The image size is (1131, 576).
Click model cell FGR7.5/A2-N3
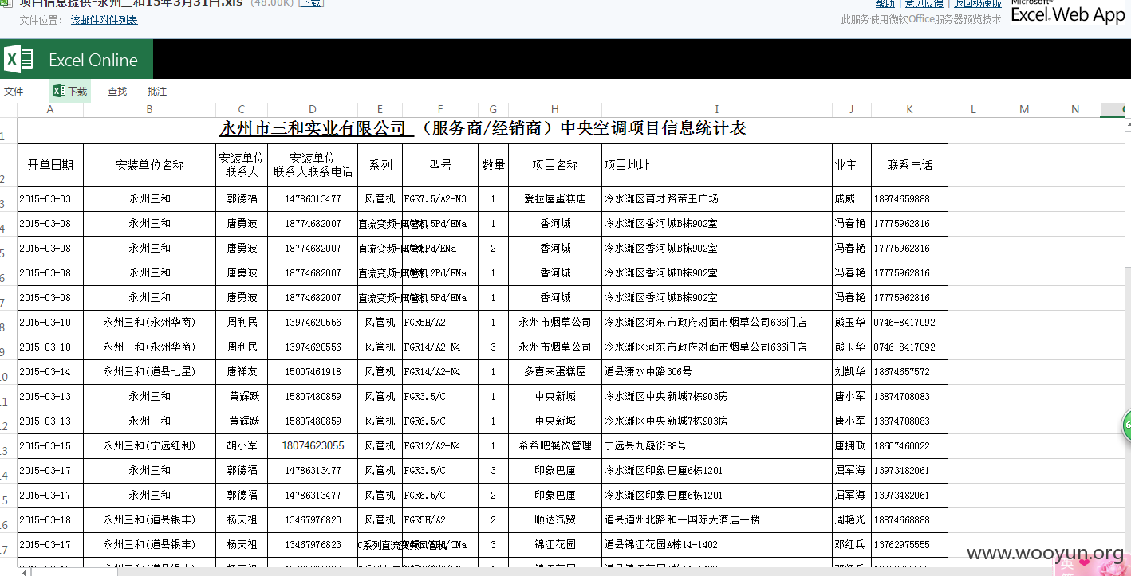440,199
